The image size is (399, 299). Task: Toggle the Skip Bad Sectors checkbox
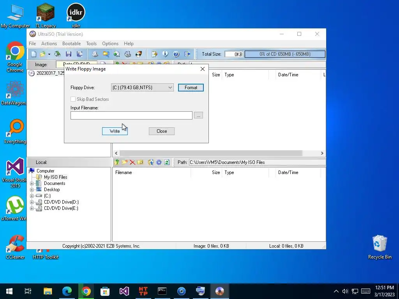point(73,99)
